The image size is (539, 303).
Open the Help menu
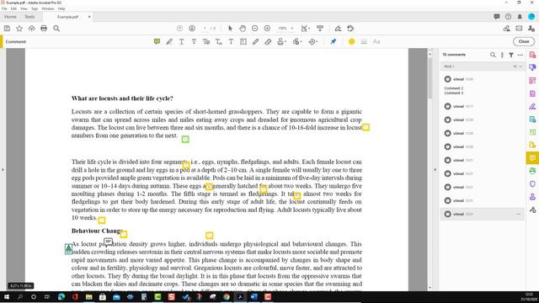tap(61, 8)
